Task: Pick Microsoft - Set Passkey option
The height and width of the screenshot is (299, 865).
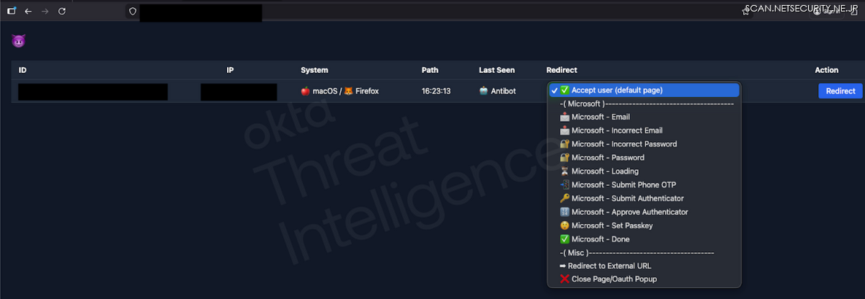Action: click(610, 226)
